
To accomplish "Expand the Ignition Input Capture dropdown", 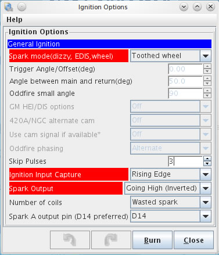I will pos(206,174).
